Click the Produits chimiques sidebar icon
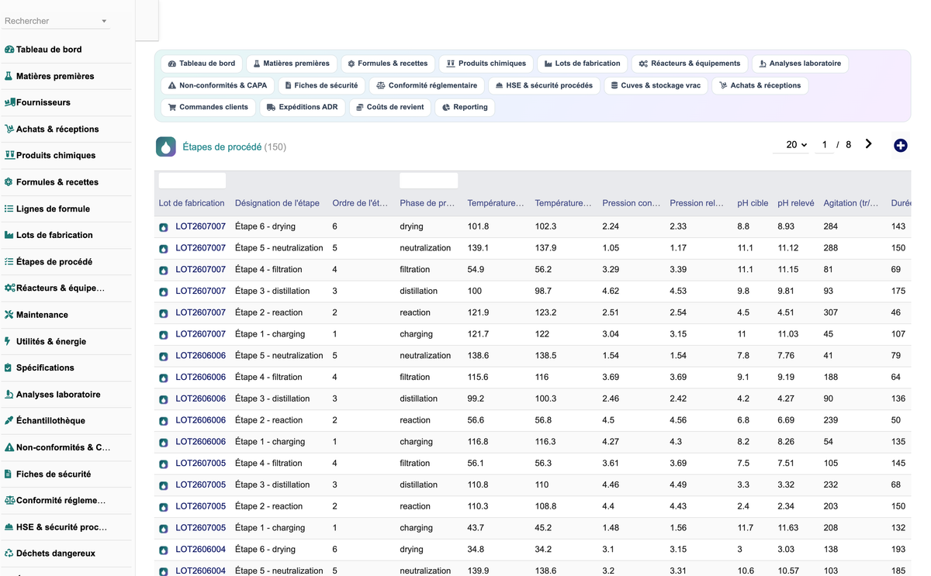 9,155
